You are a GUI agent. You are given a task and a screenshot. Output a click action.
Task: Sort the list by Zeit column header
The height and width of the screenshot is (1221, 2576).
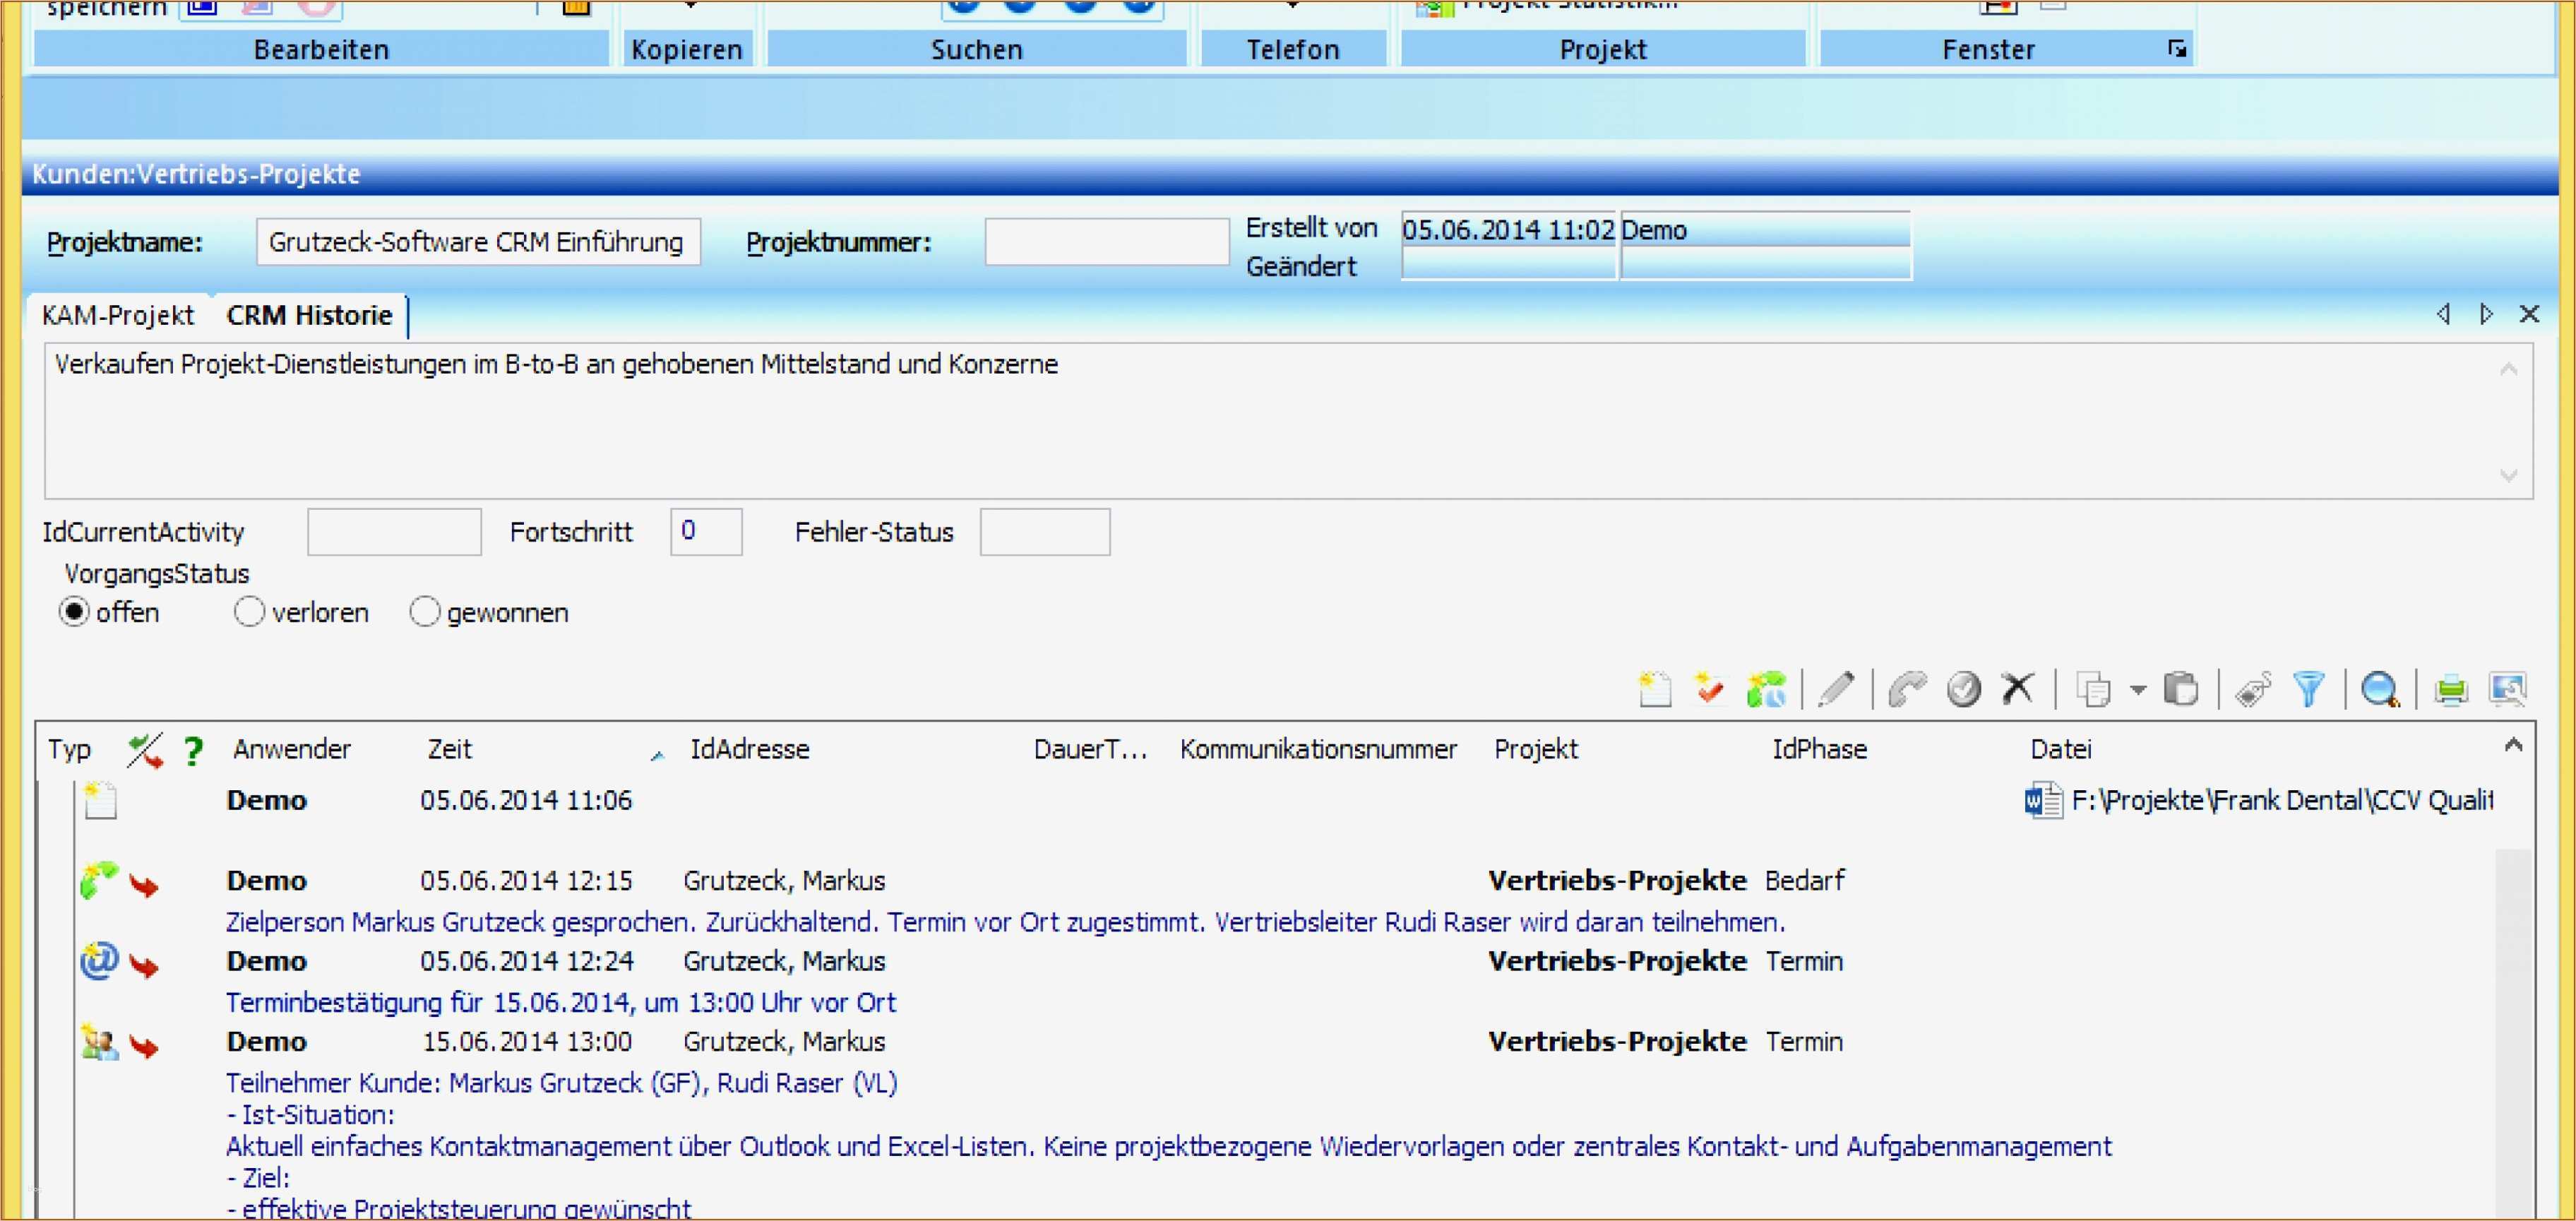click(x=450, y=749)
